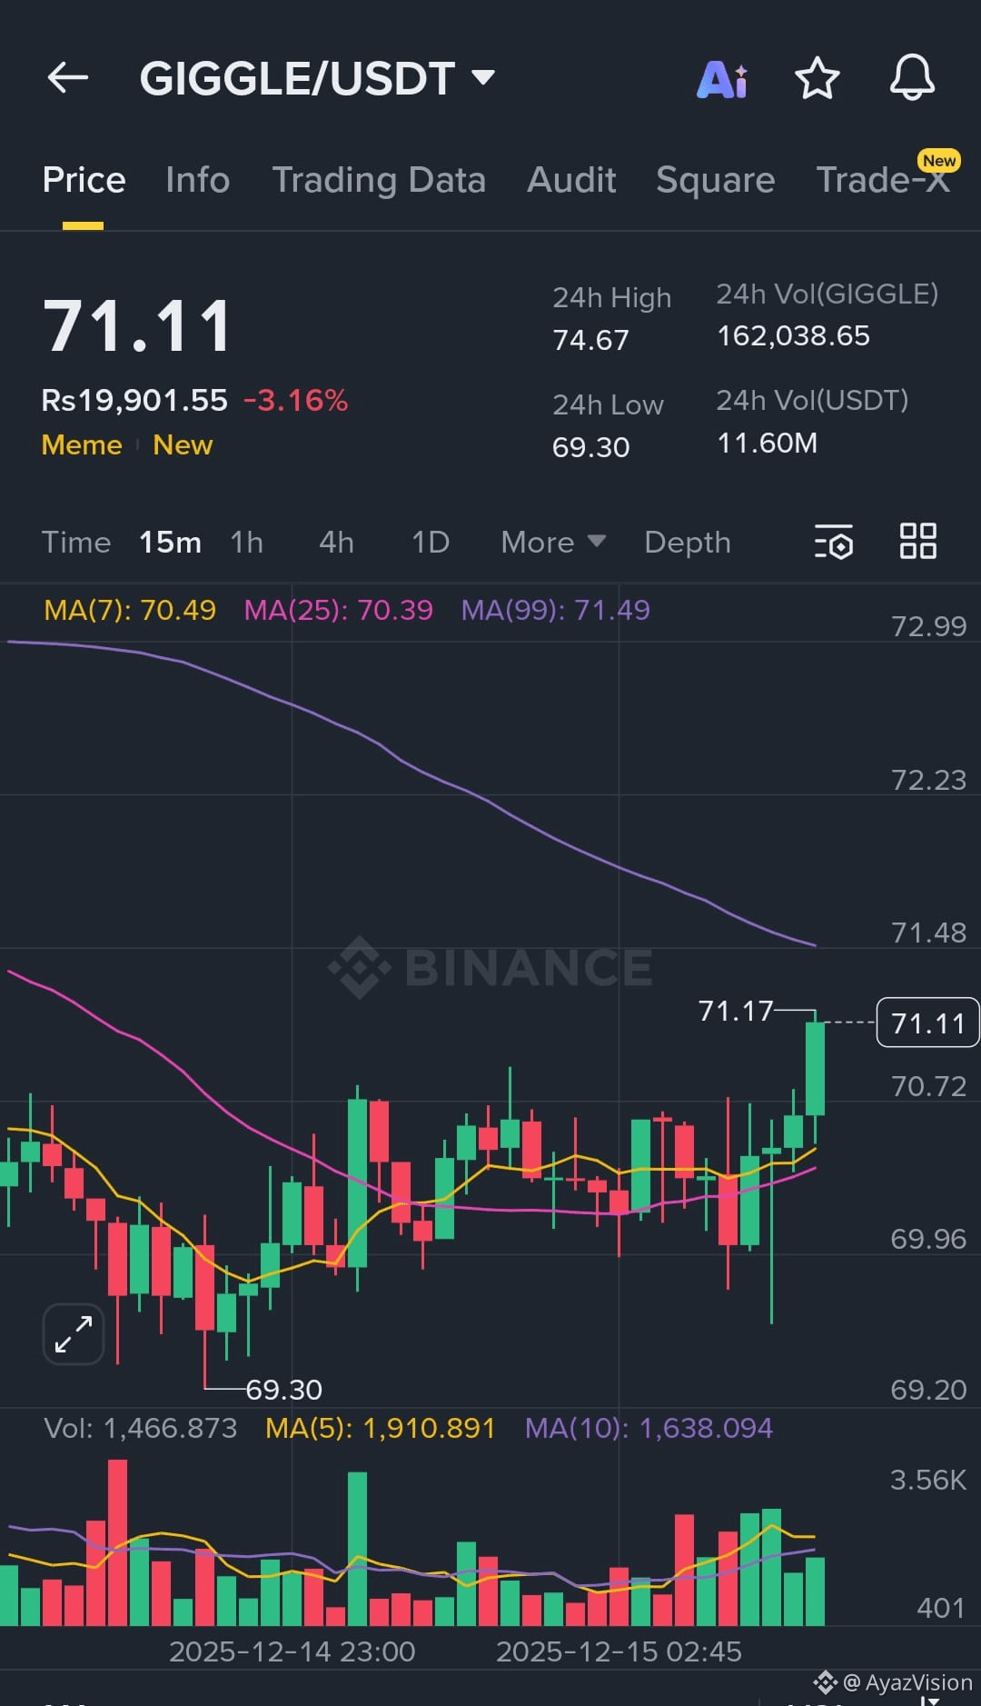Expand chart to fullscreen
Image resolution: width=981 pixels, height=1706 pixels.
pos(74,1334)
